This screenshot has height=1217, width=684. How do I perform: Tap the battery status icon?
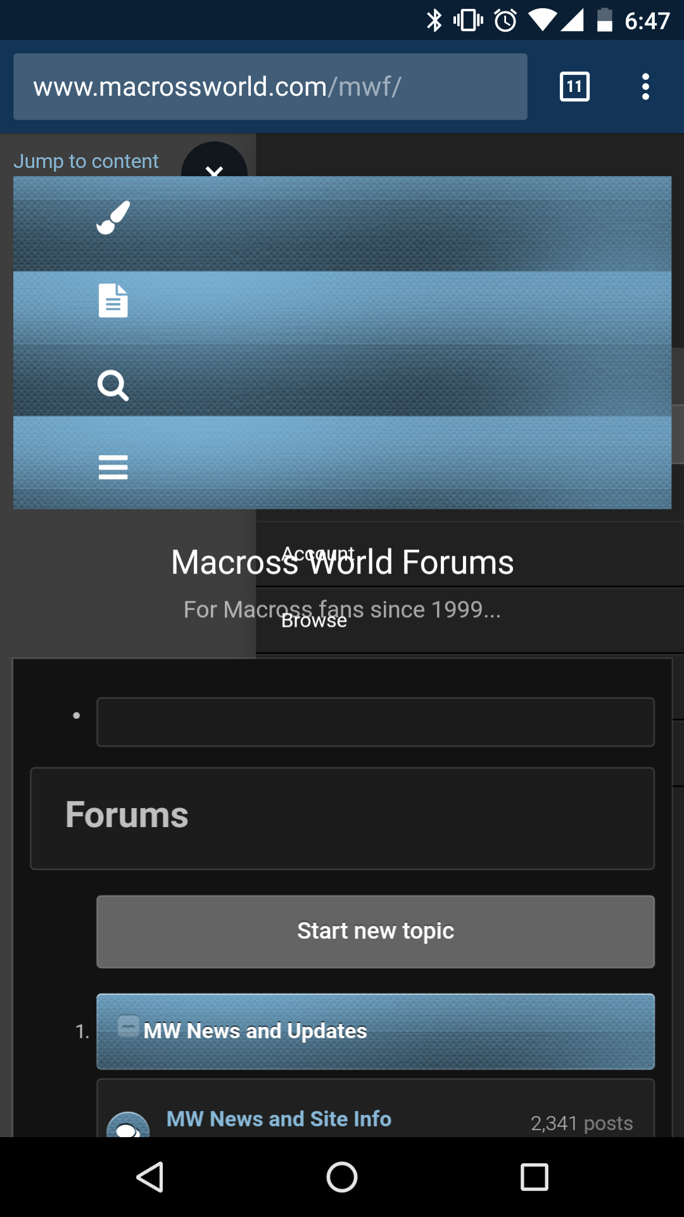[605, 20]
